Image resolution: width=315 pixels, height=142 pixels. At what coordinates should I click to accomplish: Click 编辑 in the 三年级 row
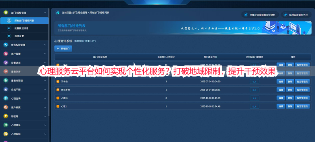click(281, 82)
